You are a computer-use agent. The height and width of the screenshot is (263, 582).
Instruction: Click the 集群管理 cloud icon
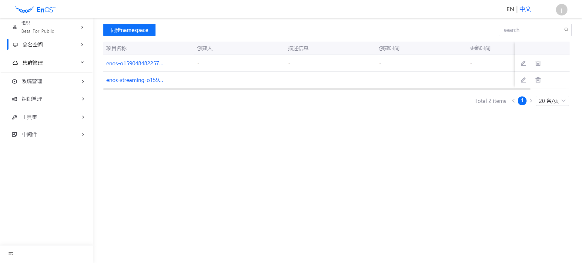pyautogui.click(x=15, y=63)
